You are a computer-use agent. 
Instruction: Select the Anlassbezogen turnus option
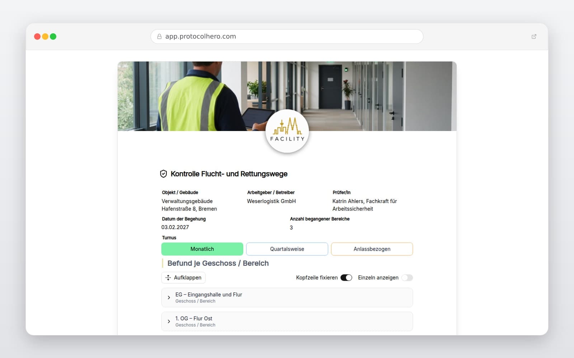[x=372, y=249]
